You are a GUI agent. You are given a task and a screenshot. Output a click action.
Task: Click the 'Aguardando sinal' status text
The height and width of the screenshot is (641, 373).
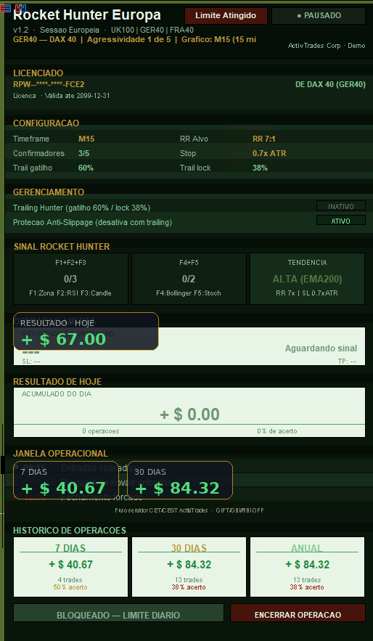coord(321,348)
